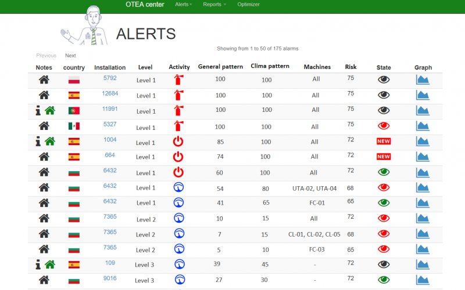Screen dimensions: 465x290
Task: Click the fire extinguisher icon for installation 12684
Action: (179, 95)
